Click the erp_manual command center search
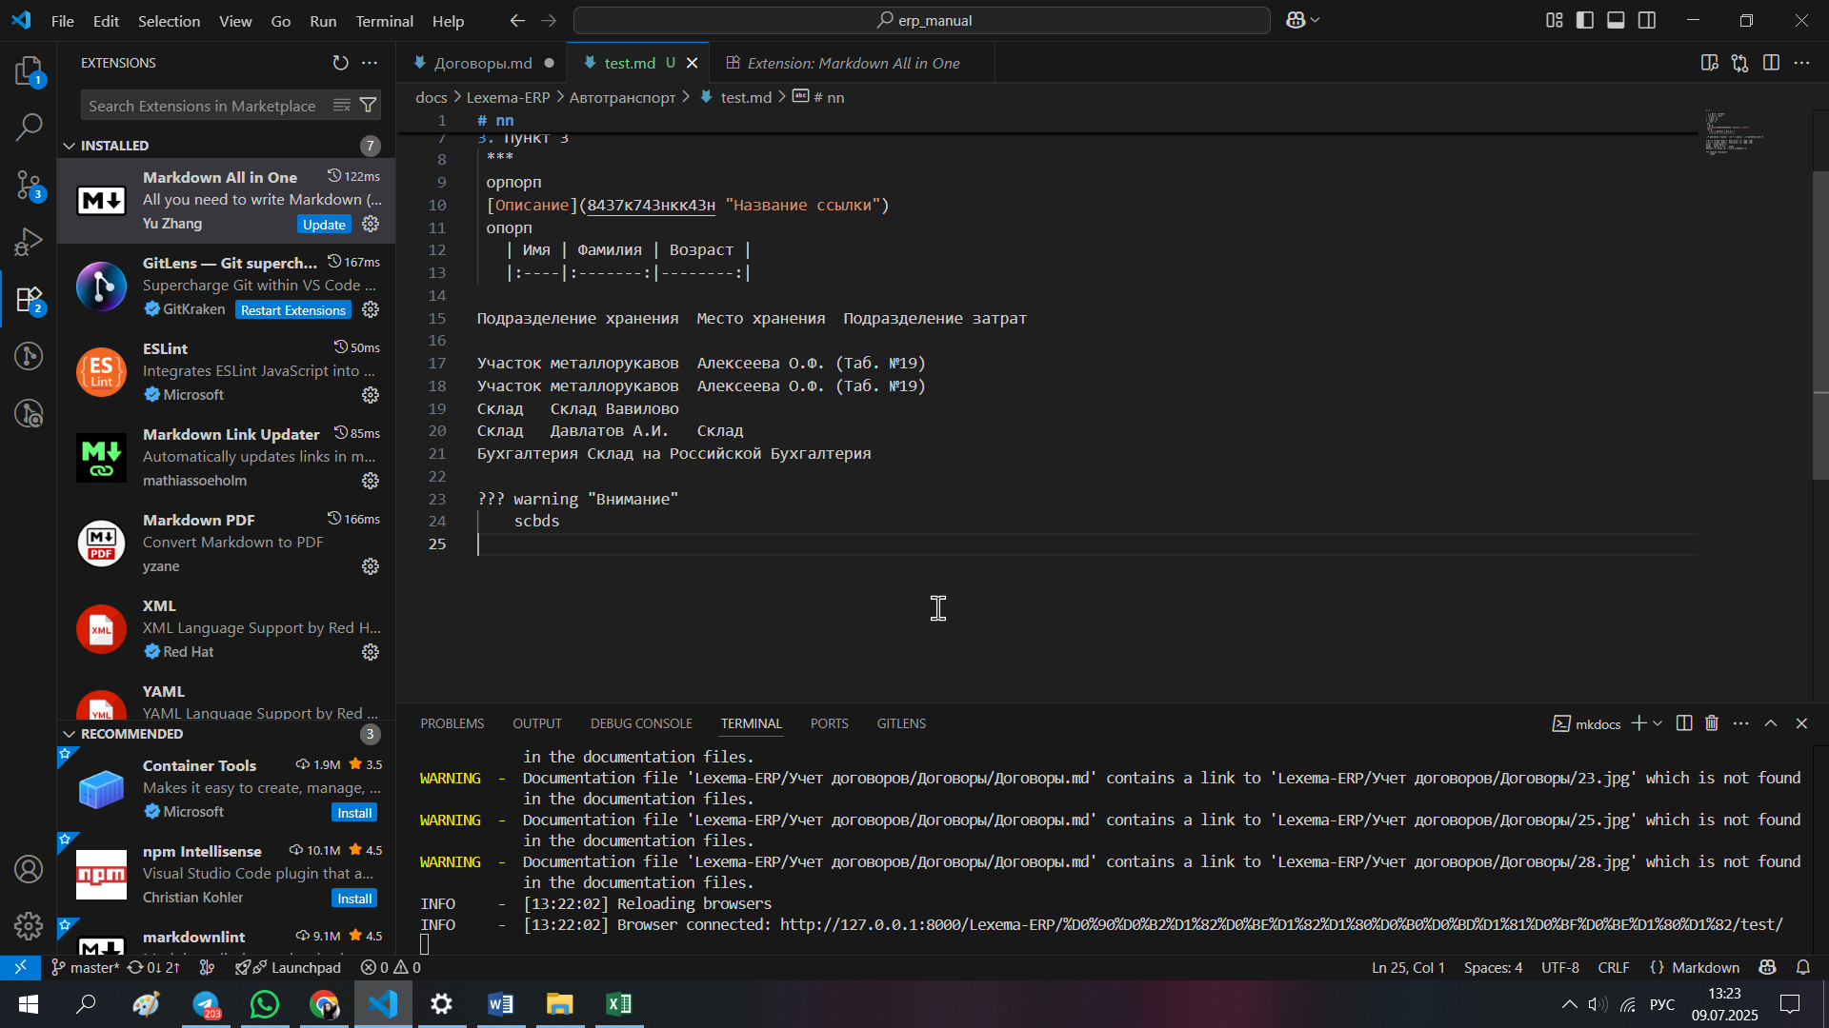This screenshot has width=1829, height=1028. tap(922, 20)
